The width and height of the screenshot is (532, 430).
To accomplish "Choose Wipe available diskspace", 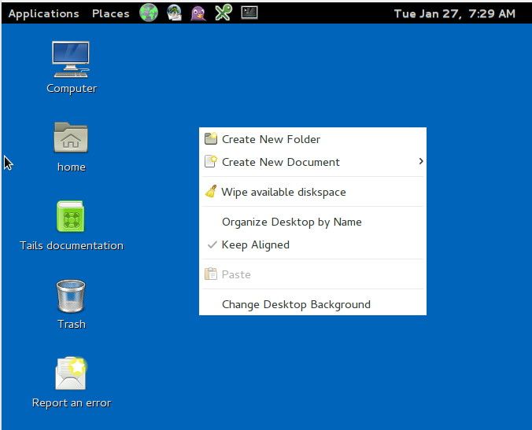I will [x=312, y=192].
